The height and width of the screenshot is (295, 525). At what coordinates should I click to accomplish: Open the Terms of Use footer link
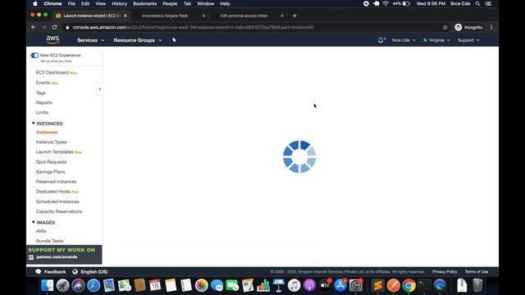pyautogui.click(x=477, y=271)
